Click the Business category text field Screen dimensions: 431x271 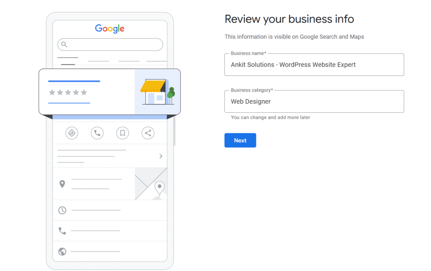pos(314,101)
